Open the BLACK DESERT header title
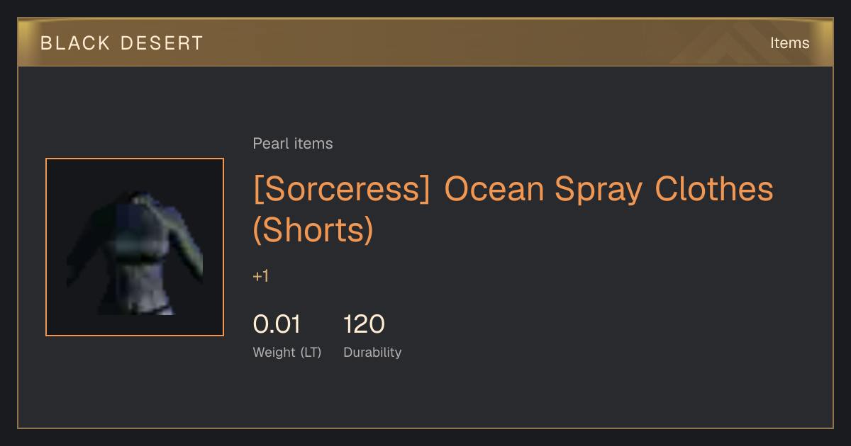 click(x=122, y=43)
